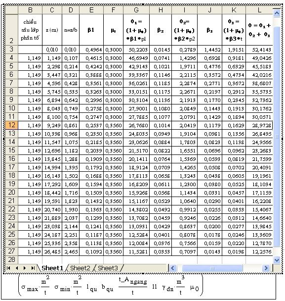The width and height of the screenshot is (285, 301).
Task: Click the vertical scrollbar thumb
Action: 277,137
